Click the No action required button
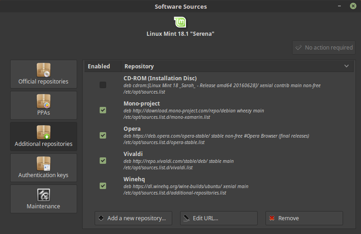This screenshot has height=234, width=361. coord(324,48)
